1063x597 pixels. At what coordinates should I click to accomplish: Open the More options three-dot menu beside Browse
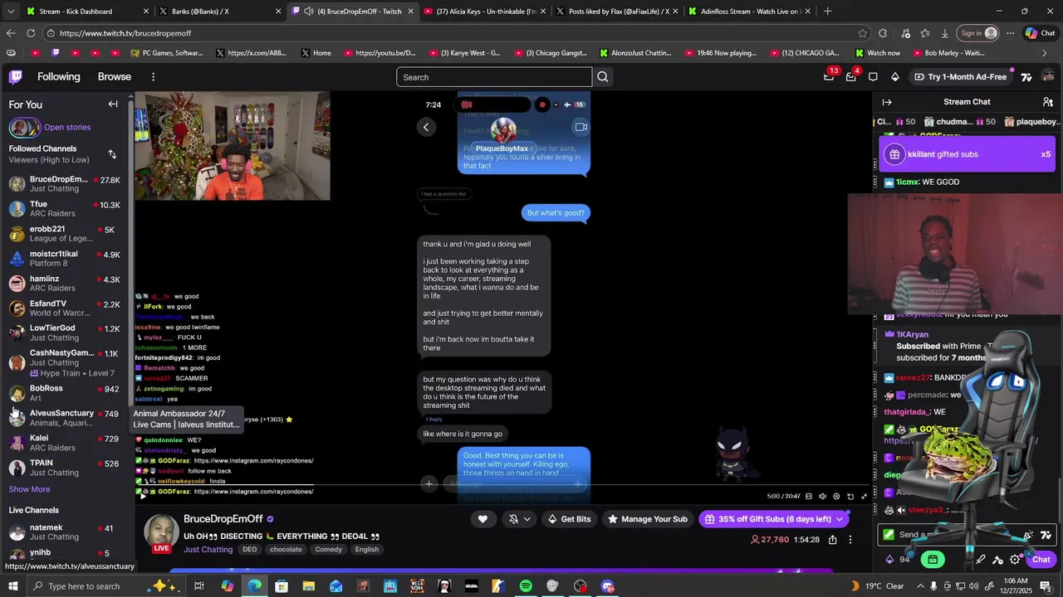(153, 77)
